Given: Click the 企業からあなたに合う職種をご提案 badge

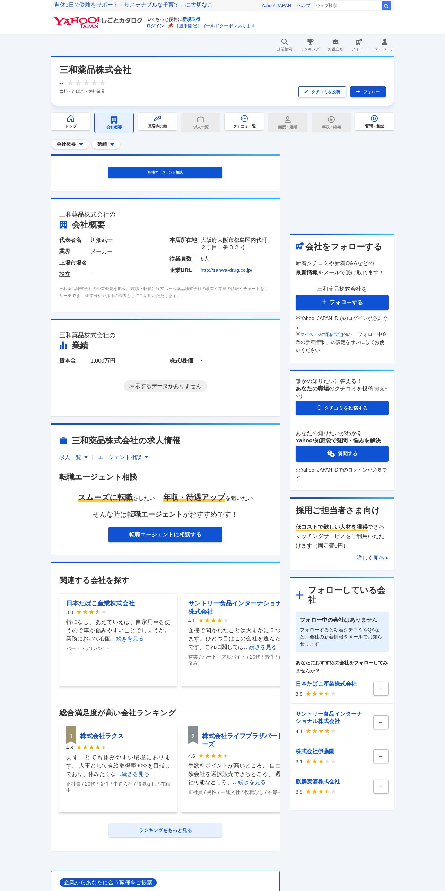Looking at the screenshot, I should click(x=108, y=882).
